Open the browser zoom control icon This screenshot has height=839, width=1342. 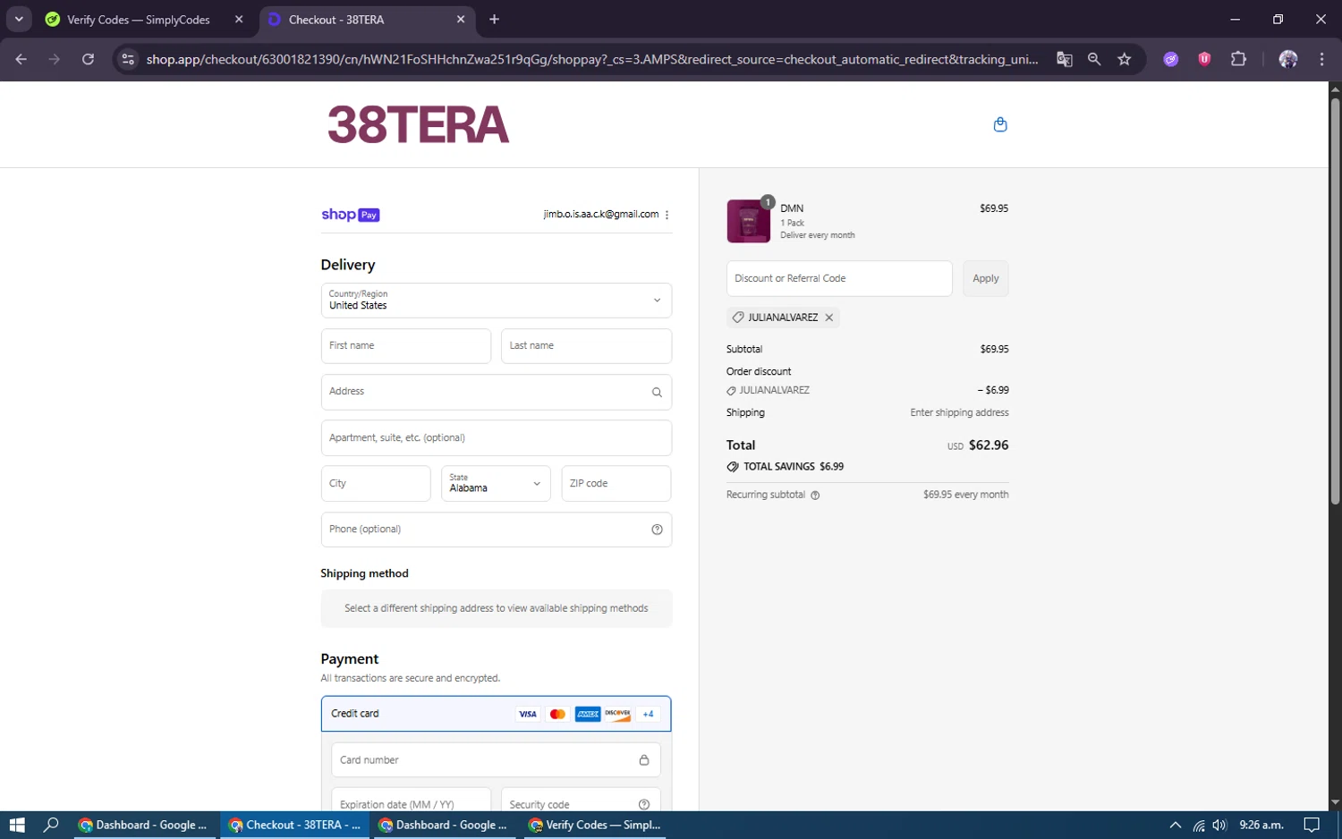(x=1094, y=59)
